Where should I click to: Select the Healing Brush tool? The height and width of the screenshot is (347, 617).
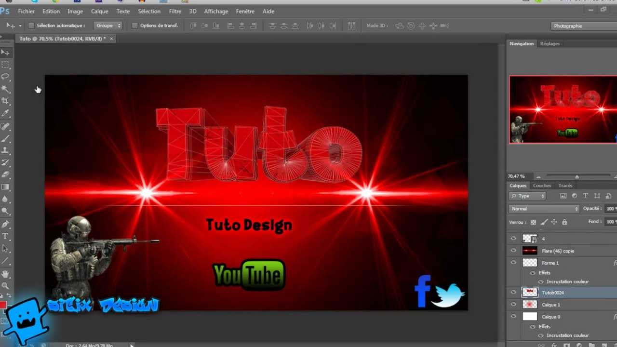5,126
